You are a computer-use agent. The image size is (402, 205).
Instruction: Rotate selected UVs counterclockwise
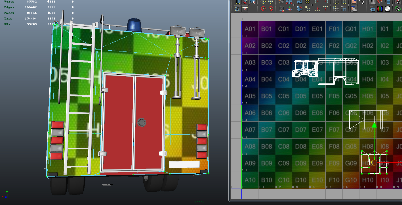(263, 9)
